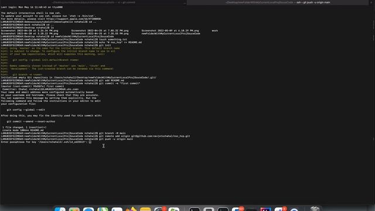Viewport: 375px width, 211px height.
Task: Launch Finder from the Dock
Action: pyautogui.click(x=60, y=210)
